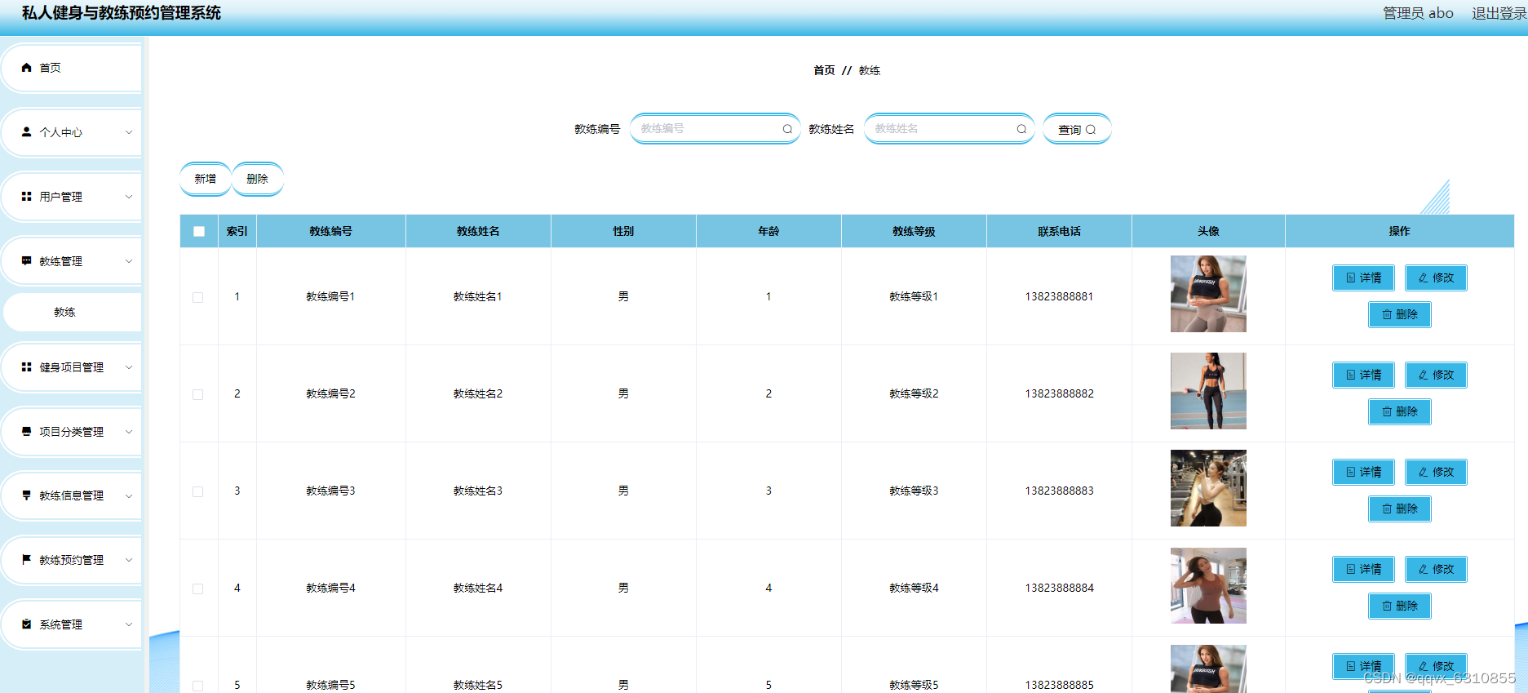Open avatar thumbnail for 教练姓名3
Image resolution: width=1528 pixels, height=693 pixels.
point(1208,488)
